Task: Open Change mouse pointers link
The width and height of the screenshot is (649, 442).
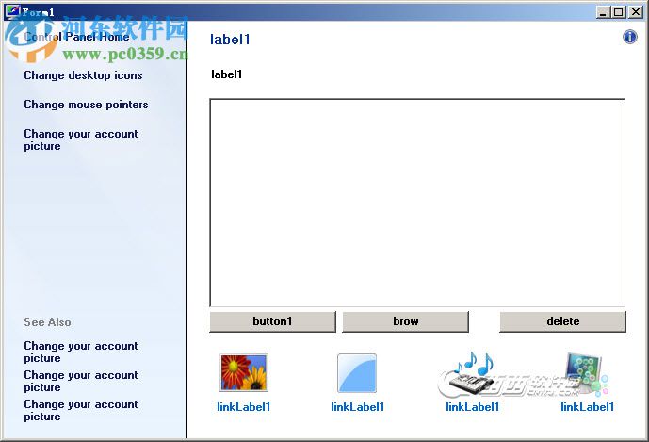Action: click(x=86, y=105)
